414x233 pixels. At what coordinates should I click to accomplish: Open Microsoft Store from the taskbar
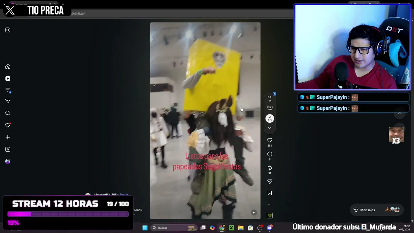250,228
